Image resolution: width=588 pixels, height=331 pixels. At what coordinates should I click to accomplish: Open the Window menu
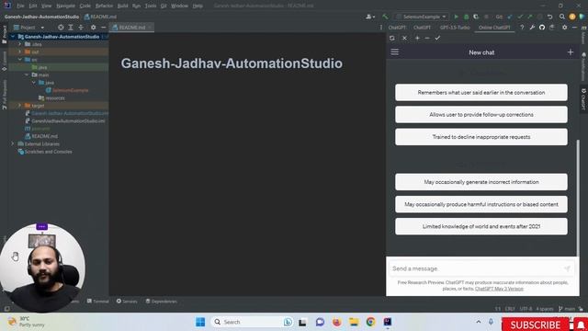pyautogui.click(x=179, y=6)
